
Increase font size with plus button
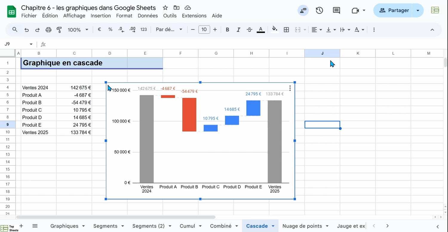215,30
